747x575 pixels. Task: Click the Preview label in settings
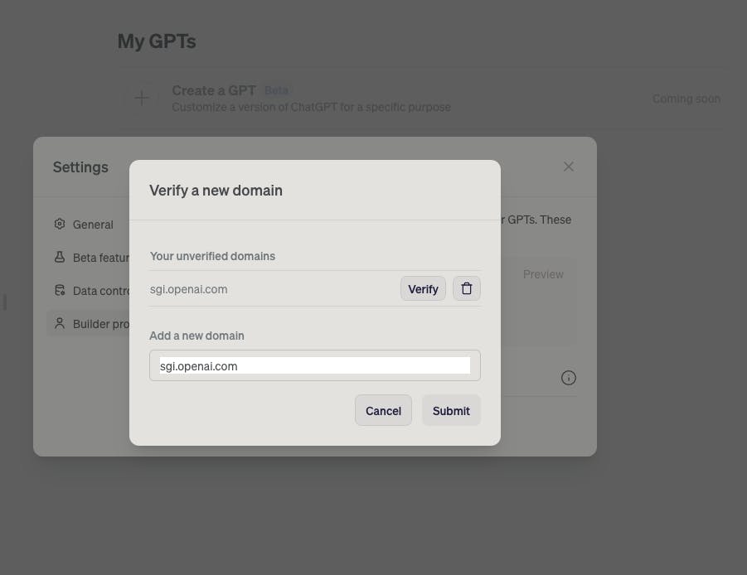coord(543,274)
